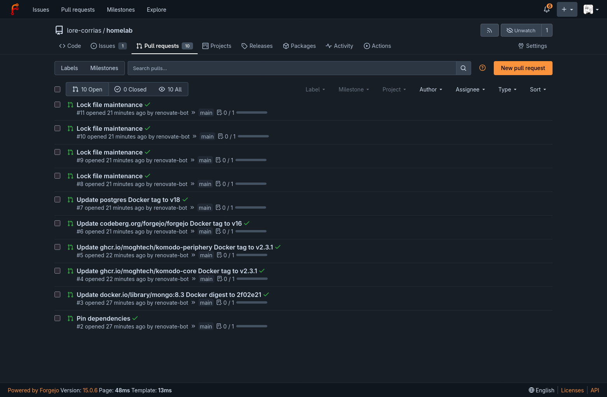Check the box for Pin dependencies
Image resolution: width=607 pixels, height=397 pixels.
coord(58,318)
